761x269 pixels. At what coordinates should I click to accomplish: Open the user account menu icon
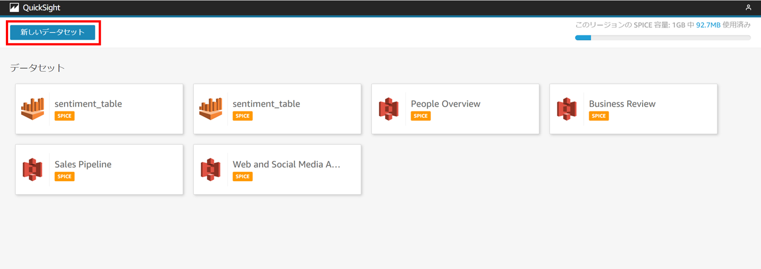tap(748, 7)
